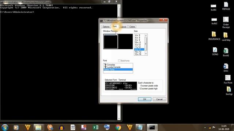
Task: Select the card bkp desktop folder
Action: pyautogui.click(x=226, y=36)
